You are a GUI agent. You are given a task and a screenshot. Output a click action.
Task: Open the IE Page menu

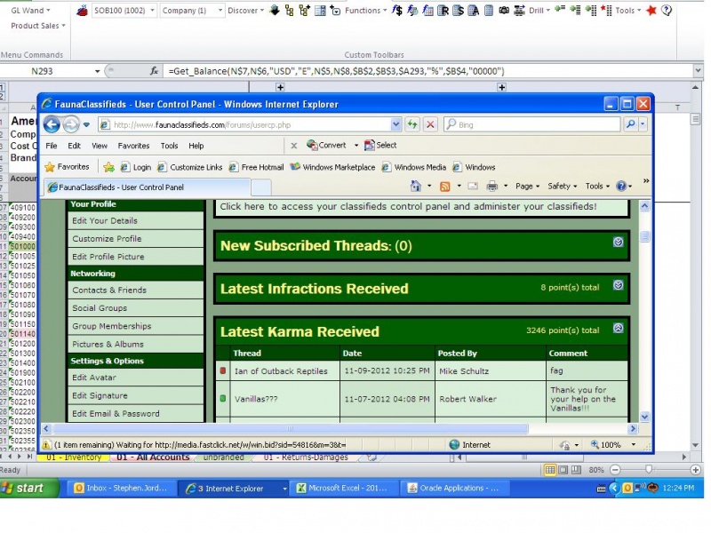point(527,186)
